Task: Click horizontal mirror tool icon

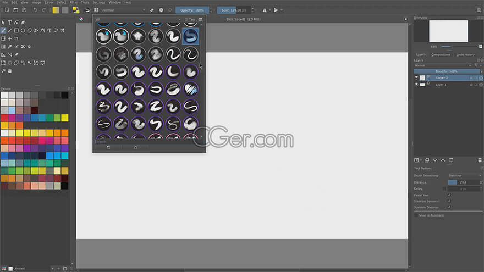Action: [265, 10]
